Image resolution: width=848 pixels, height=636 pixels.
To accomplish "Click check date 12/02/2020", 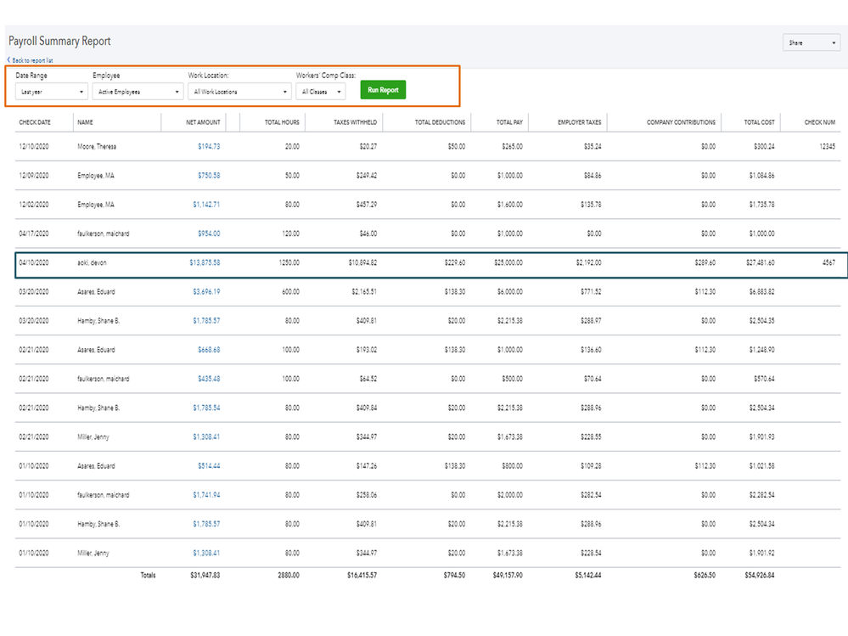I will click(34, 205).
